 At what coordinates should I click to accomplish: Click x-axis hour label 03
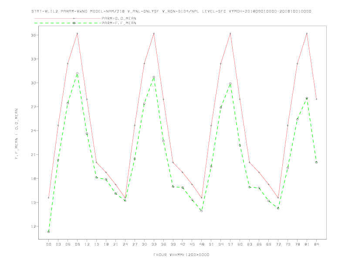click(58, 244)
